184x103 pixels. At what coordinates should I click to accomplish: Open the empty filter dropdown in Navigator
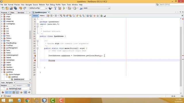point(21,86)
